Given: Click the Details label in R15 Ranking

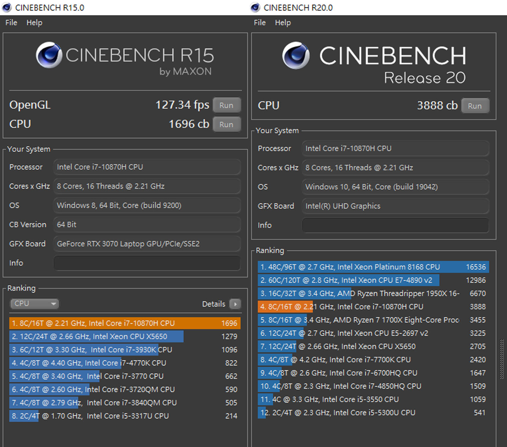Looking at the screenshot, I should (214, 304).
